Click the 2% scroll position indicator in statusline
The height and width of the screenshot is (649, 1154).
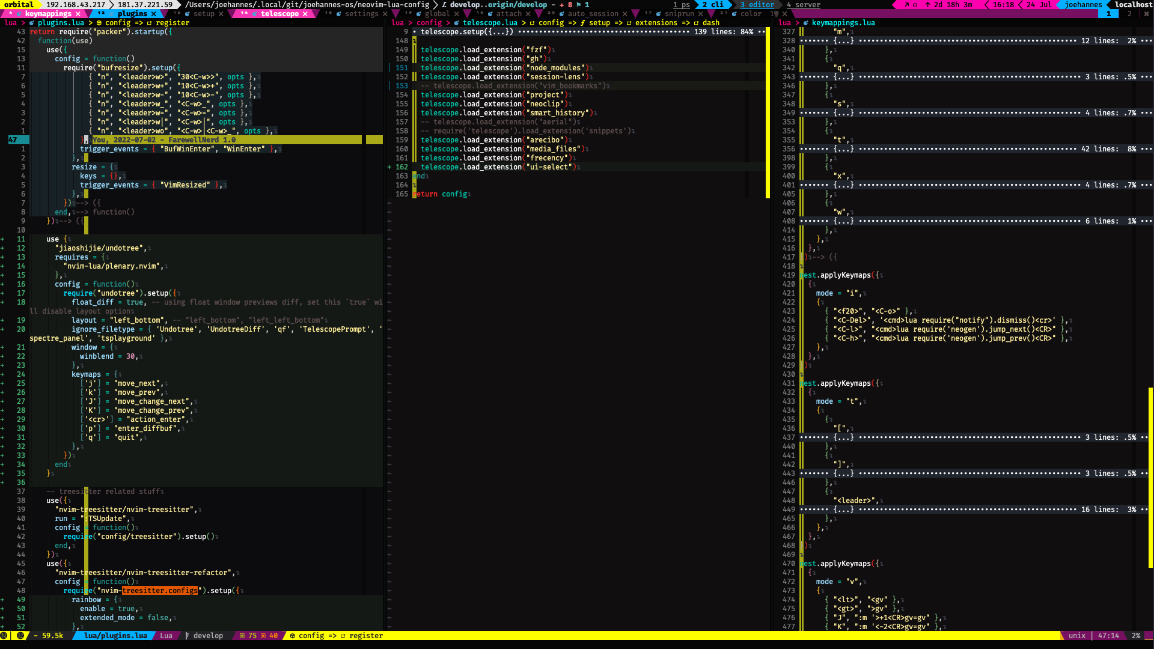[x=1137, y=635]
